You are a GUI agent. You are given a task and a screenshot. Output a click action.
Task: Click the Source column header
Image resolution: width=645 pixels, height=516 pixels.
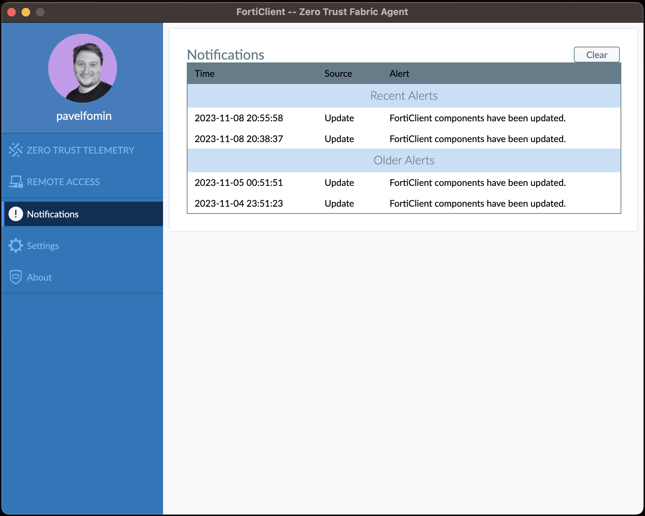(338, 74)
